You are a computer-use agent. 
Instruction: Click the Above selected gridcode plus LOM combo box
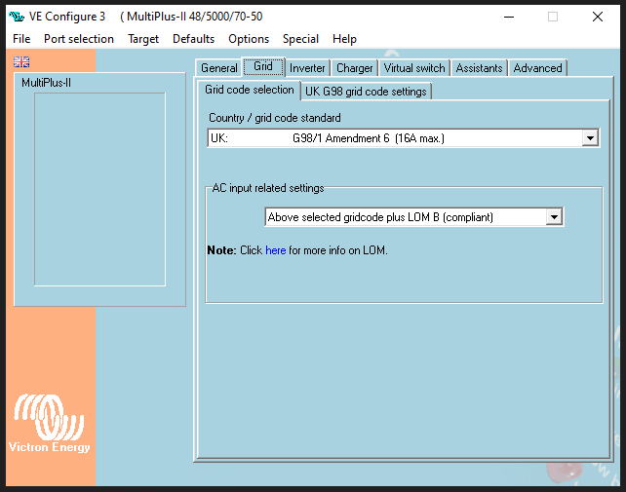tap(414, 217)
